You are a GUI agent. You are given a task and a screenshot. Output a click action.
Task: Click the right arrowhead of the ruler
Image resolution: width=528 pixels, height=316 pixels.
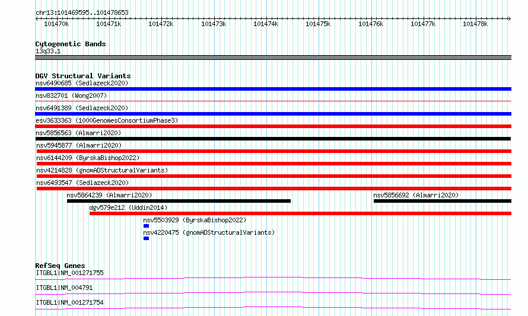[x=510, y=18]
